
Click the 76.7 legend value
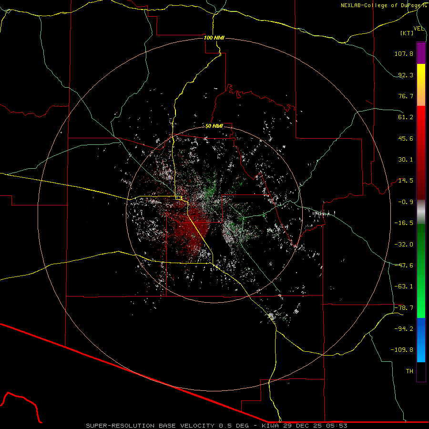(406, 96)
